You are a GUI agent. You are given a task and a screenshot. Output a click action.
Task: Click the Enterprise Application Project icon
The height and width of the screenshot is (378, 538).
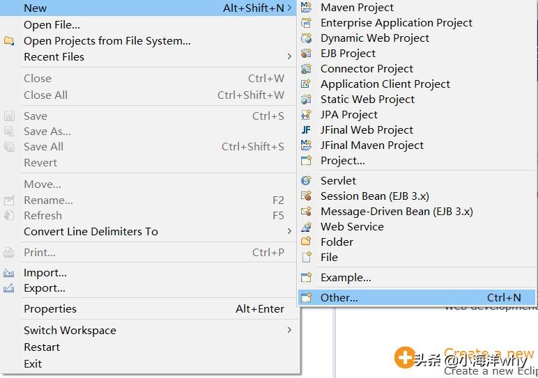tap(306, 22)
